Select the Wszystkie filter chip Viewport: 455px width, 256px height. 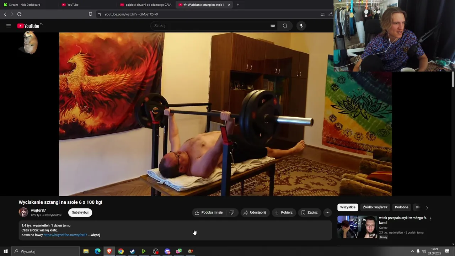348,207
